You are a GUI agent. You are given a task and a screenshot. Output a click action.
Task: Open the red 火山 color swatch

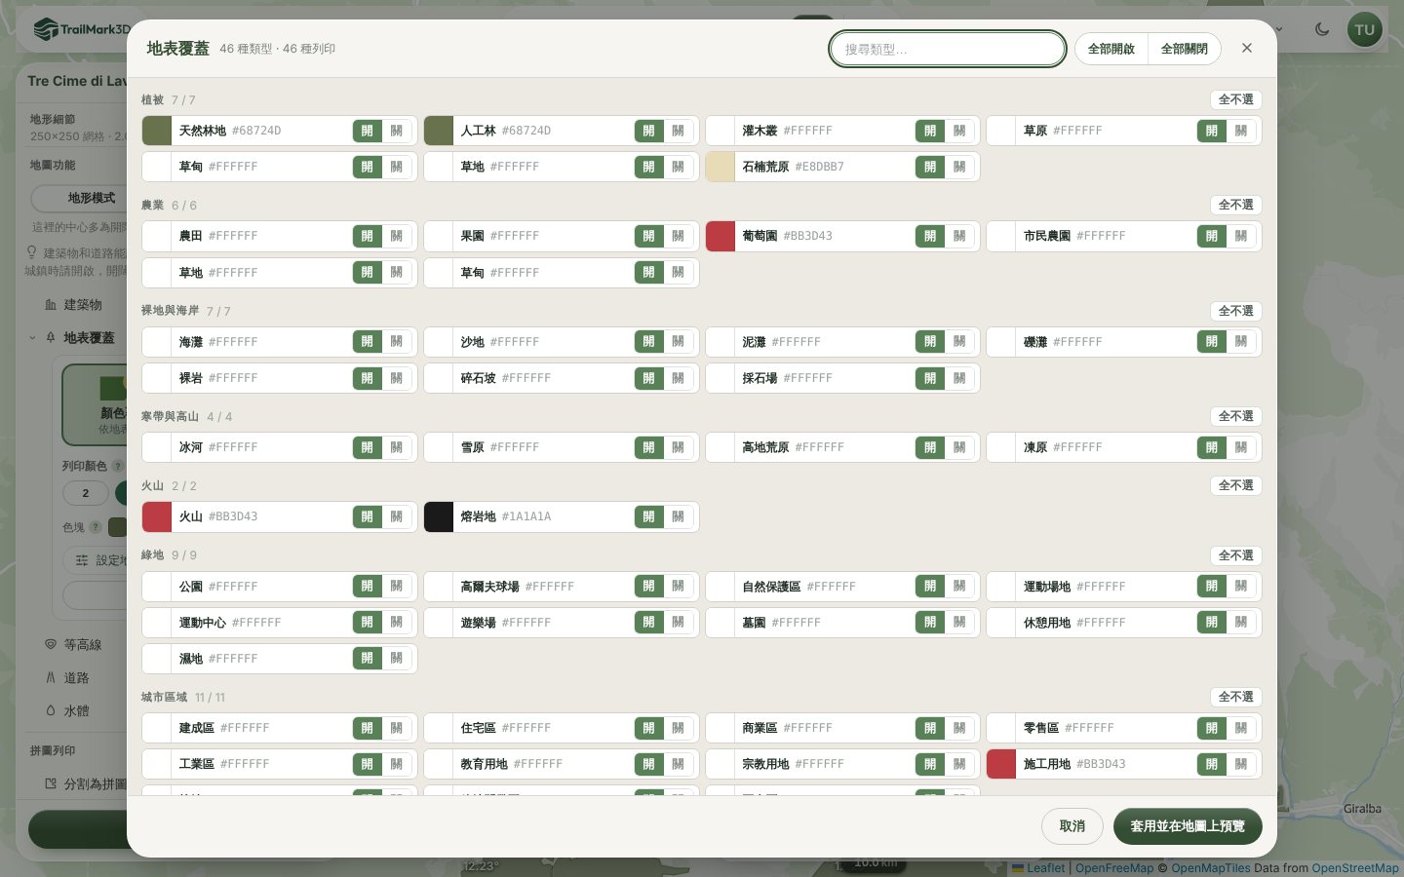tap(157, 516)
